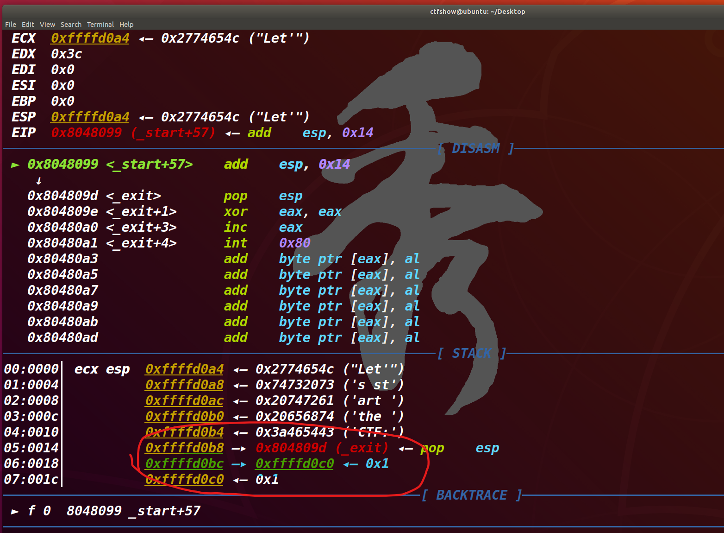Open the Search menu
The image size is (724, 533).
(71, 25)
